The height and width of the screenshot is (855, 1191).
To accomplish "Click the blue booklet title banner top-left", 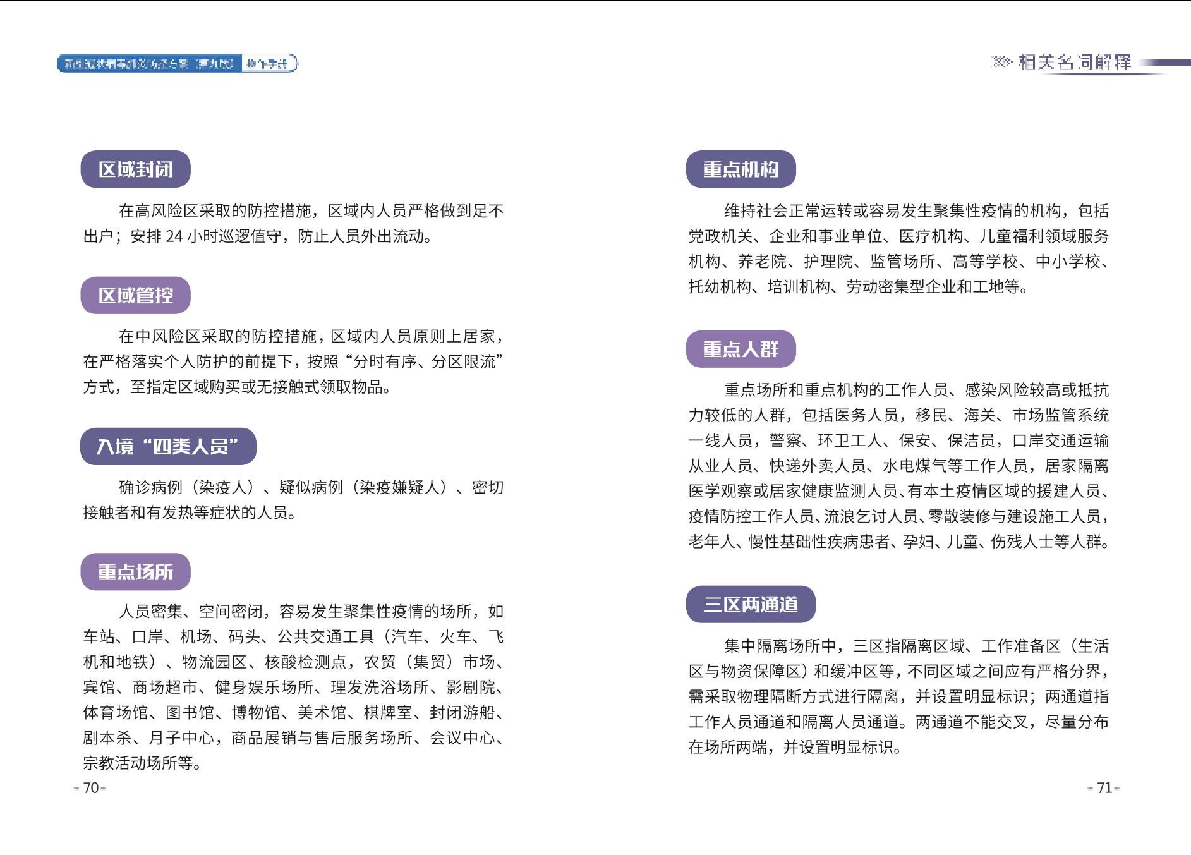I will (178, 63).
